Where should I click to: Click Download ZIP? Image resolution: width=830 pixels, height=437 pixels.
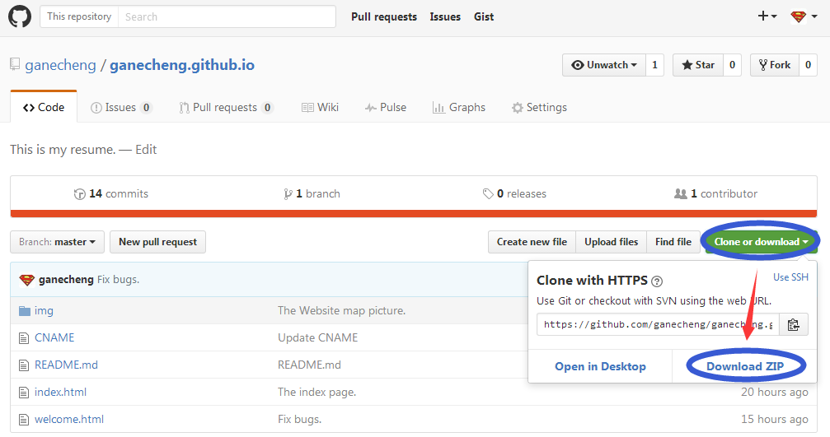point(745,366)
